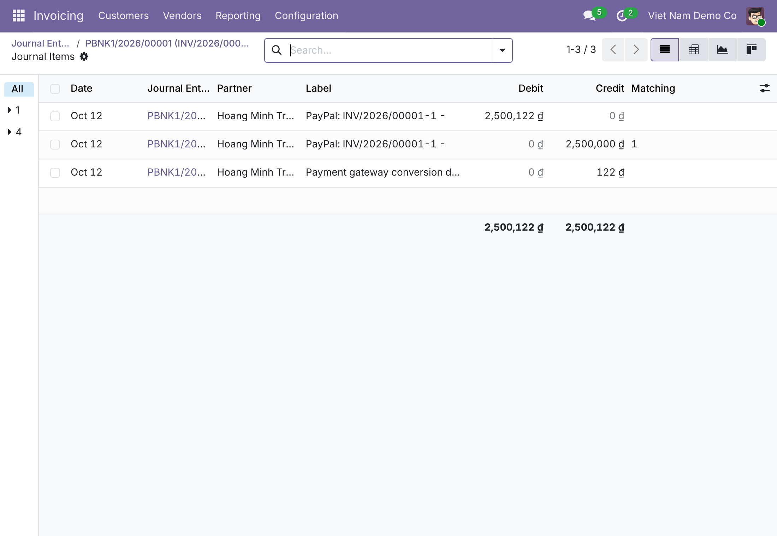Image resolution: width=777 pixels, height=536 pixels.
Task: Click the total debit 2,500,122 ₫ footer
Action: coord(514,227)
